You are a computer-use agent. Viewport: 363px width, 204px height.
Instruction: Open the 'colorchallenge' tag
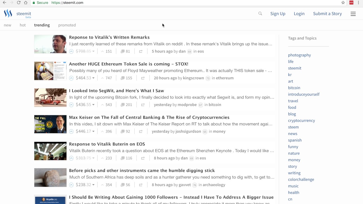301,179
